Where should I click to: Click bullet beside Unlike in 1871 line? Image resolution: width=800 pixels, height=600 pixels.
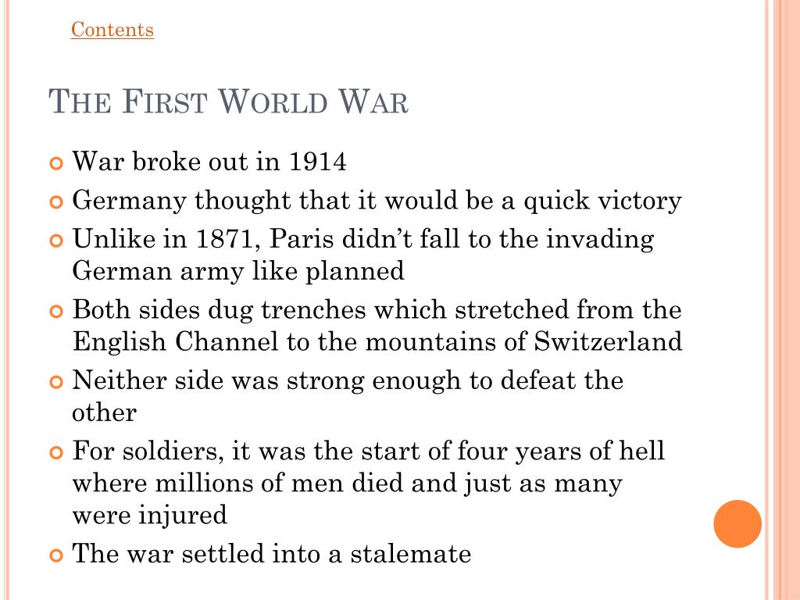[56, 241]
